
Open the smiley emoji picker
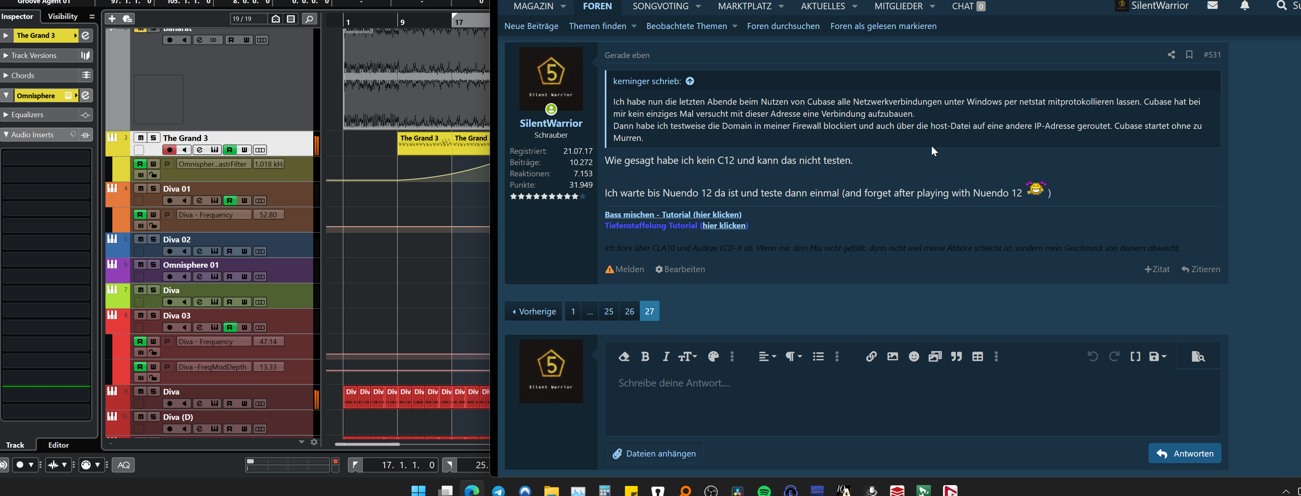click(x=914, y=357)
